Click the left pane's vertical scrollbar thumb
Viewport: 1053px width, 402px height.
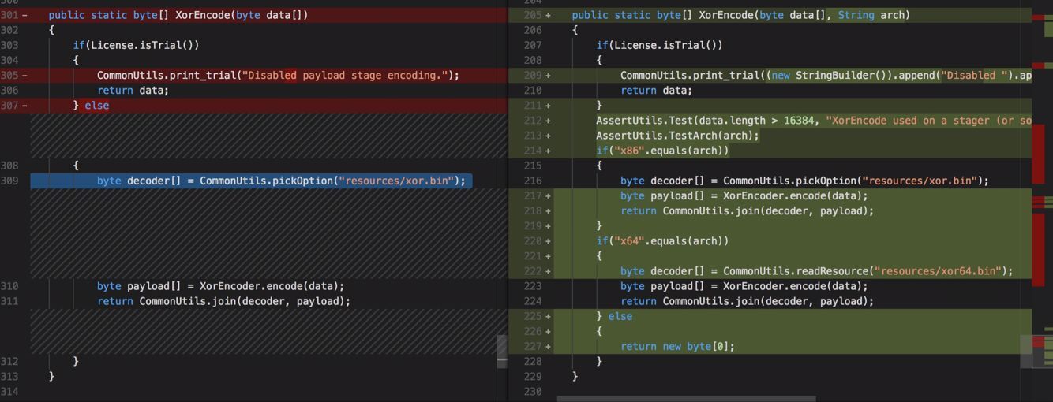[x=501, y=352]
